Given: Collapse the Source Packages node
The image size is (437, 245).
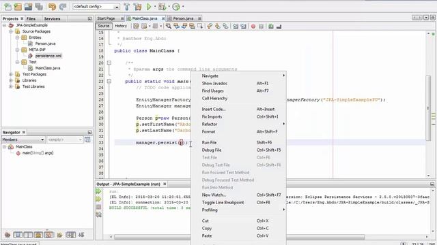Looking at the screenshot, I should coord(11,31).
